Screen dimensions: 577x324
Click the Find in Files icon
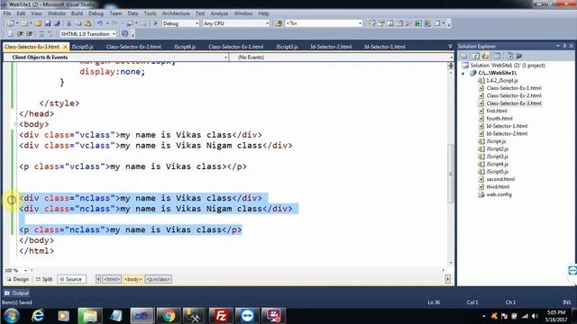click(279, 23)
